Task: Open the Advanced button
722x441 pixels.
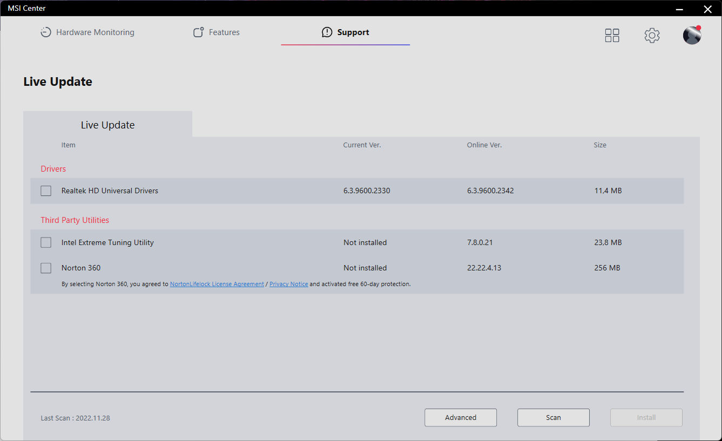Action: (x=461, y=417)
